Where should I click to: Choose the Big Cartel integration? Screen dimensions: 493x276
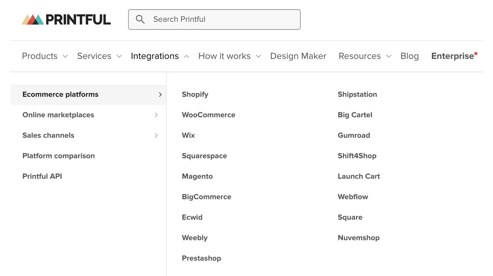[x=355, y=115]
